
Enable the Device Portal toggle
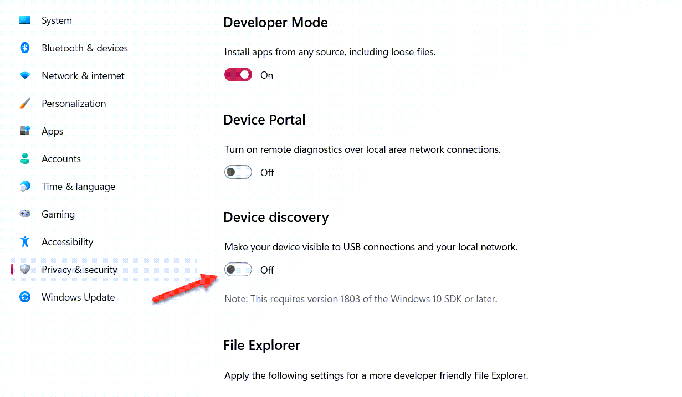point(238,172)
